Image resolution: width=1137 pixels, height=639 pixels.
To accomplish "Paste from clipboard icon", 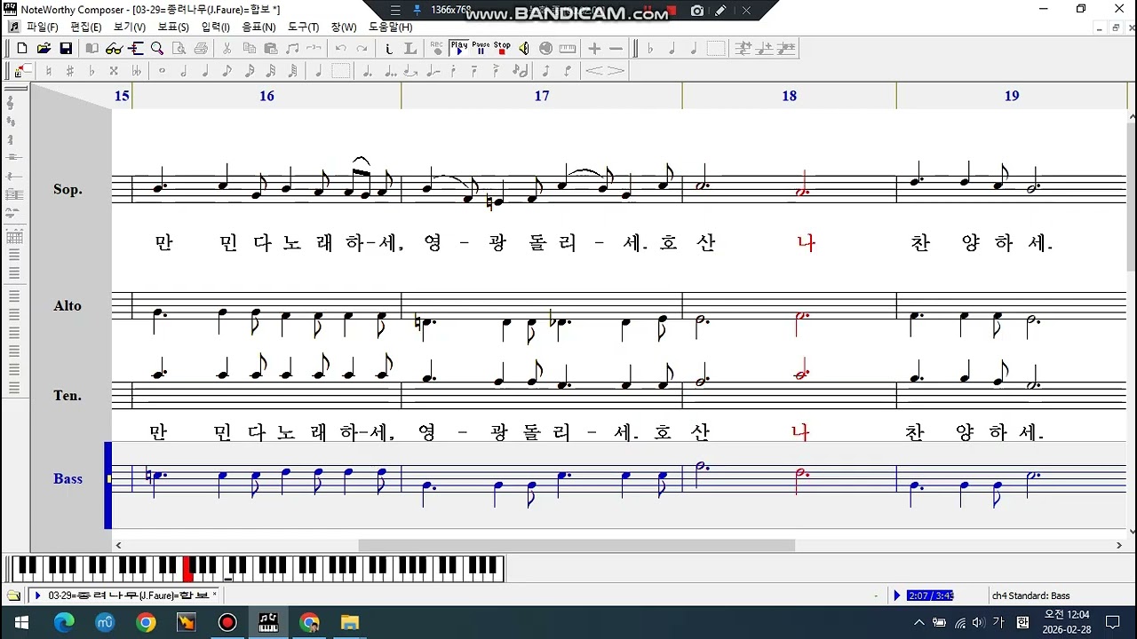I will pos(270,48).
